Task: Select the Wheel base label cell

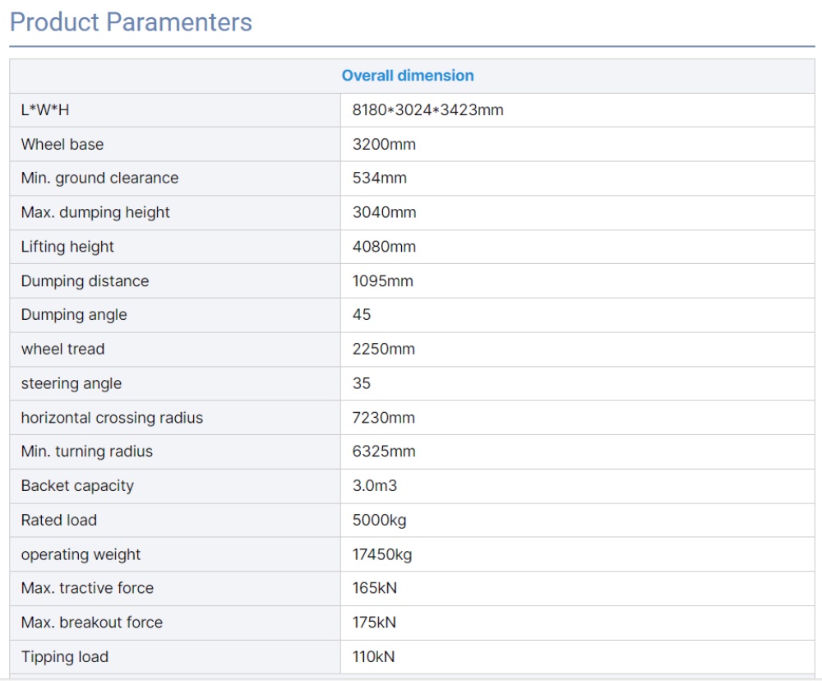Action: (x=62, y=145)
